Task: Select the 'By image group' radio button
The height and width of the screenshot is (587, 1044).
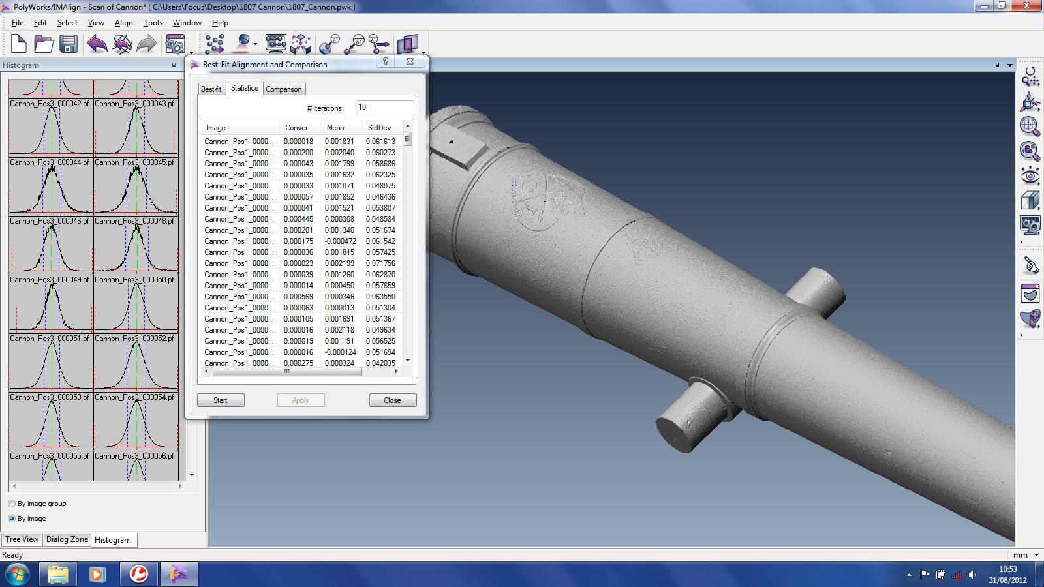Action: [12, 504]
